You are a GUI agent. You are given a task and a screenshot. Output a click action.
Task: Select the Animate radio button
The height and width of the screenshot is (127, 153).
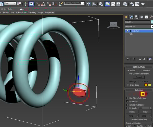[x=141, y=71]
